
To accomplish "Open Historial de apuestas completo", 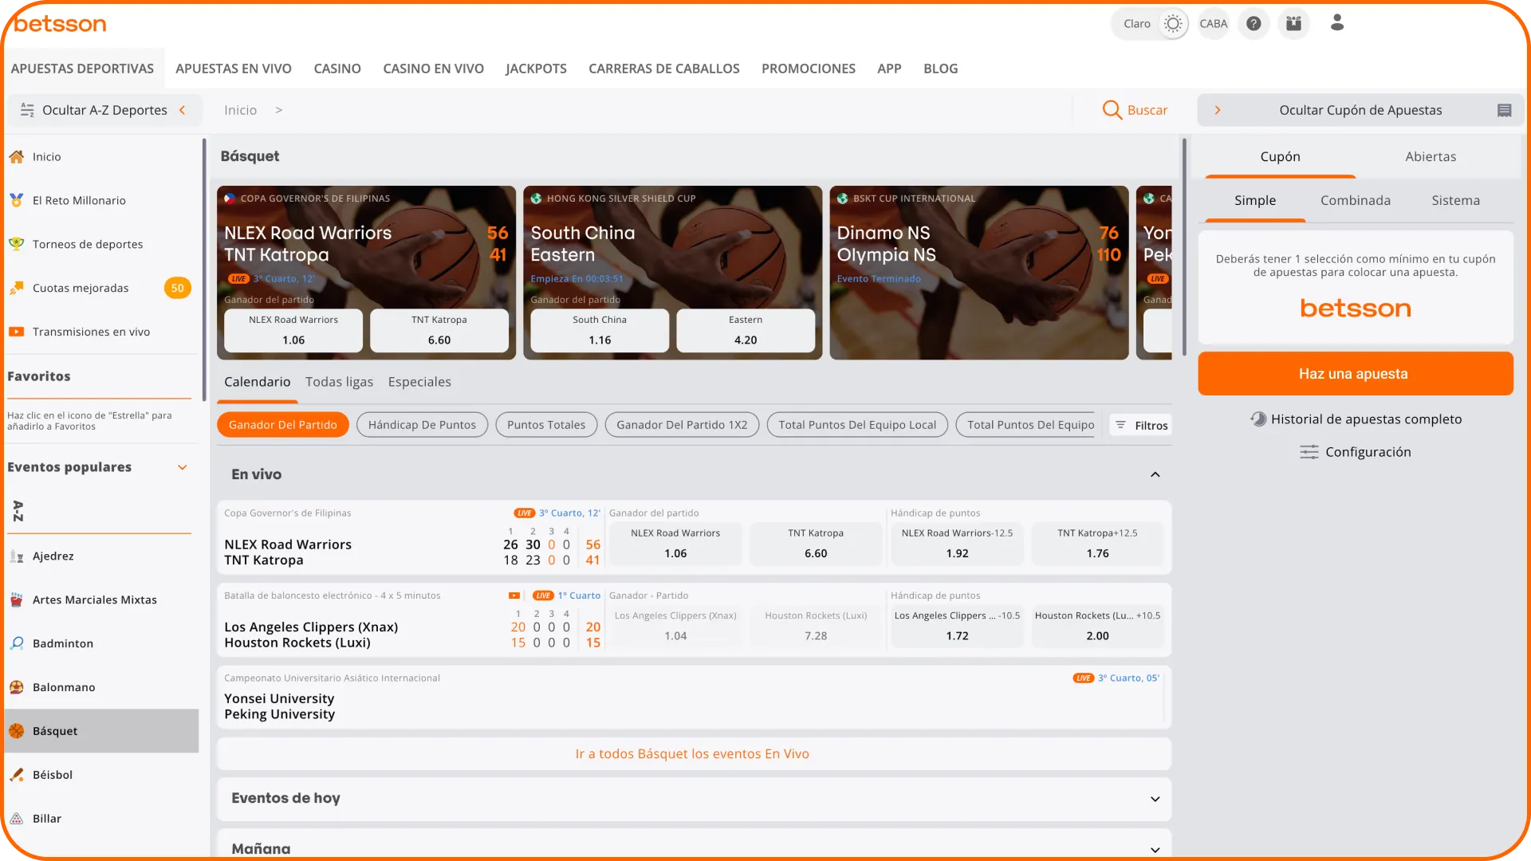I will point(1356,419).
